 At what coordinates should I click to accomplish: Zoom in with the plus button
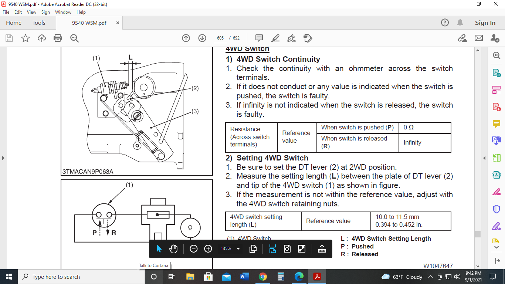tap(208, 249)
